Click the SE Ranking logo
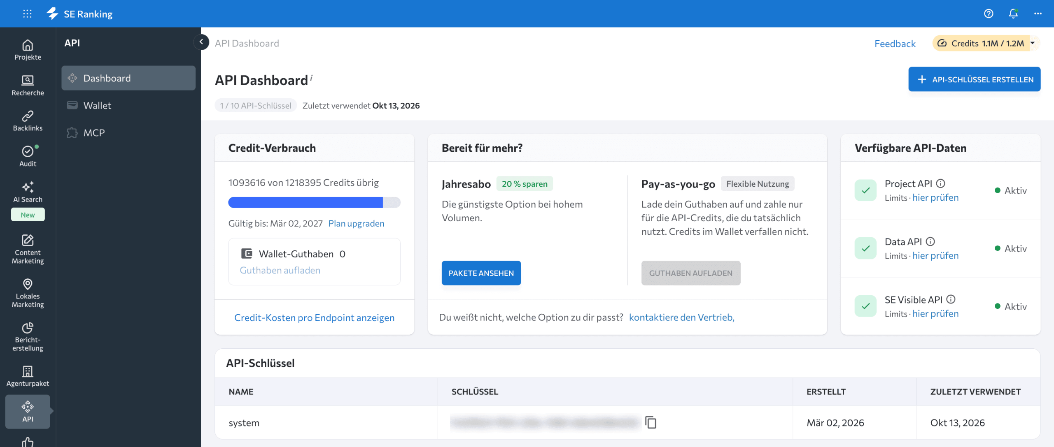 pos(79,14)
